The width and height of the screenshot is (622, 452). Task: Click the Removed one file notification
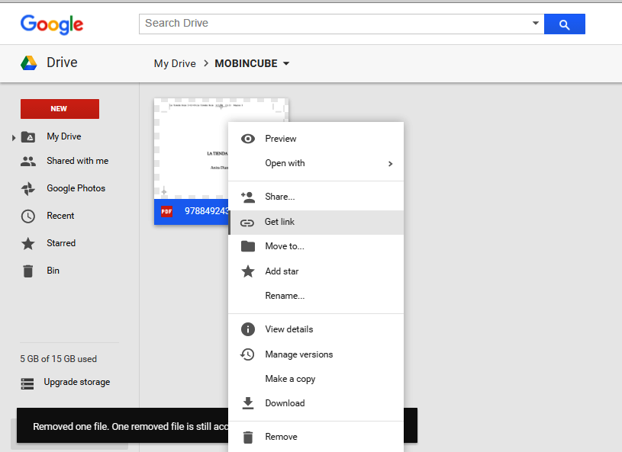point(123,426)
